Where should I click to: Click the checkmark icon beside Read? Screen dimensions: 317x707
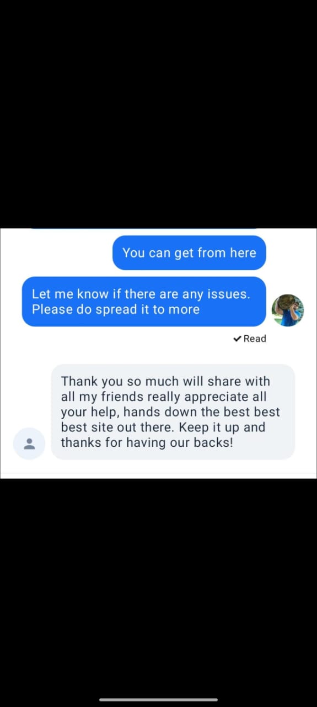tap(237, 339)
